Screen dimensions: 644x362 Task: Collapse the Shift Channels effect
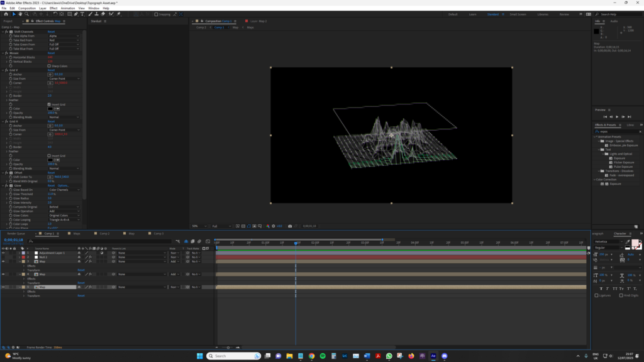tap(3, 31)
